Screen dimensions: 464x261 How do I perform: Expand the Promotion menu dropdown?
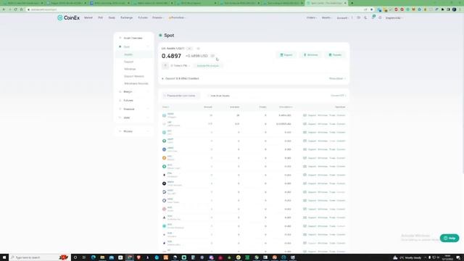tap(177, 17)
